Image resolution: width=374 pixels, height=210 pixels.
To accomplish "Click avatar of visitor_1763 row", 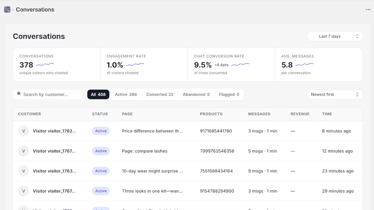I will [x=23, y=171].
